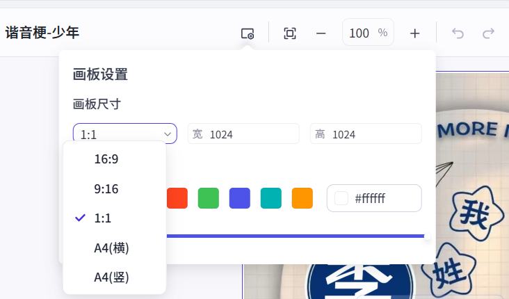
Task: Click the 姓 star sticker on canvas
Action: (449, 271)
